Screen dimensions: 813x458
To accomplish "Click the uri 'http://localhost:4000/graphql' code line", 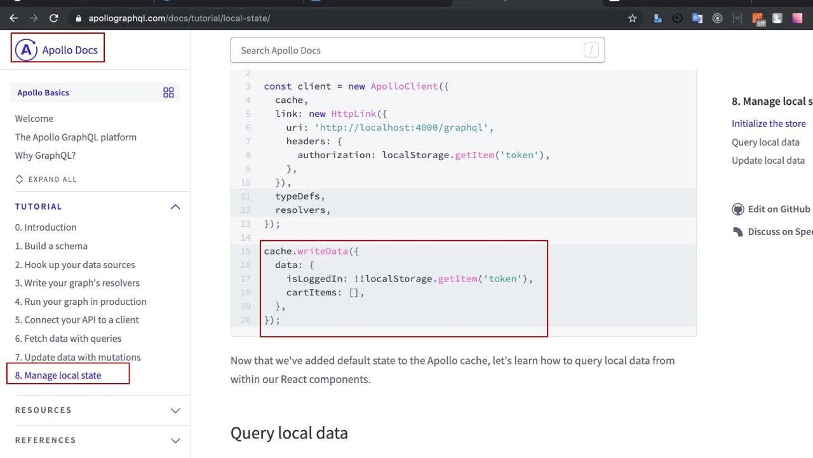I will tap(390, 128).
